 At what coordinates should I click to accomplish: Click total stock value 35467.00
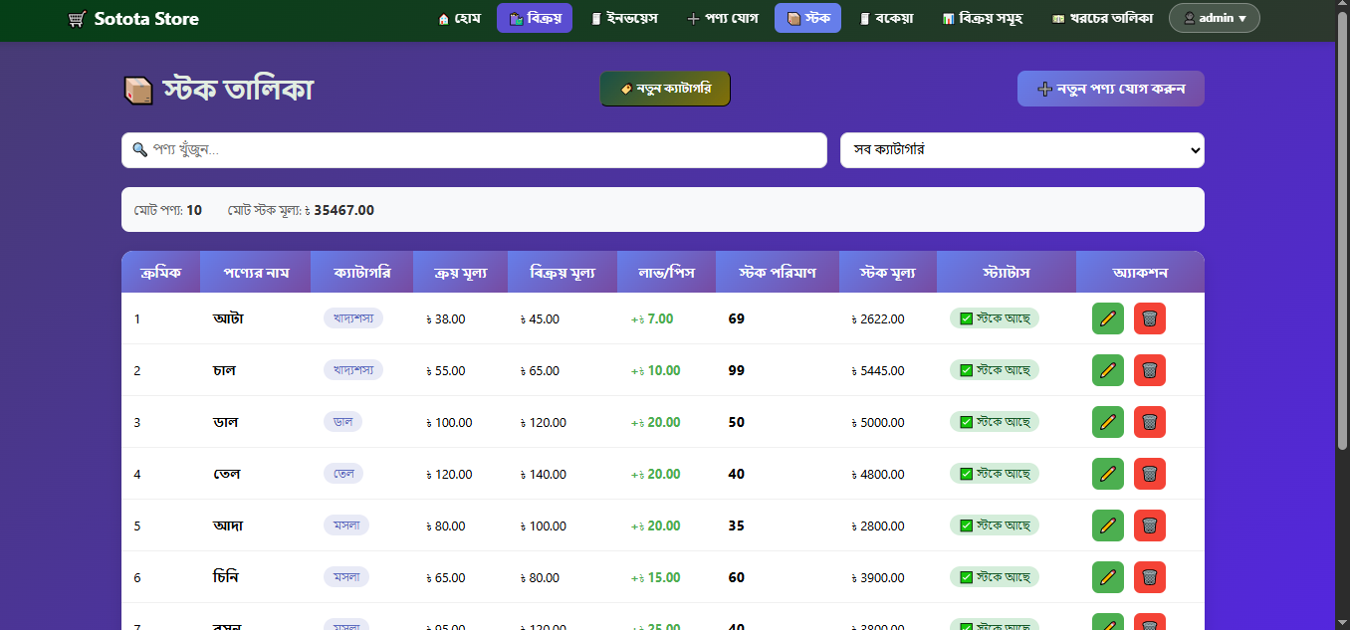point(343,210)
